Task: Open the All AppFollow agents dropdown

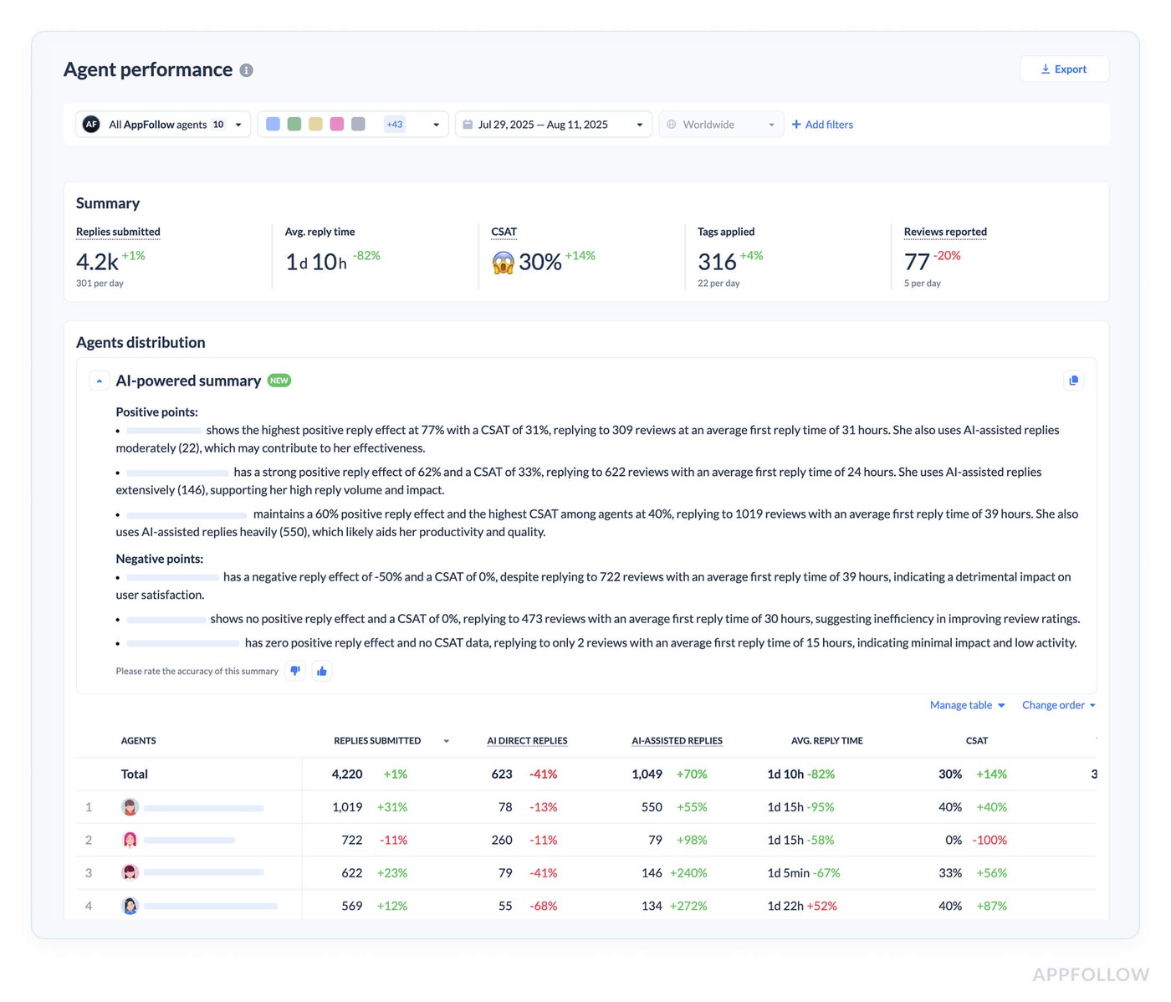Action: click(163, 125)
